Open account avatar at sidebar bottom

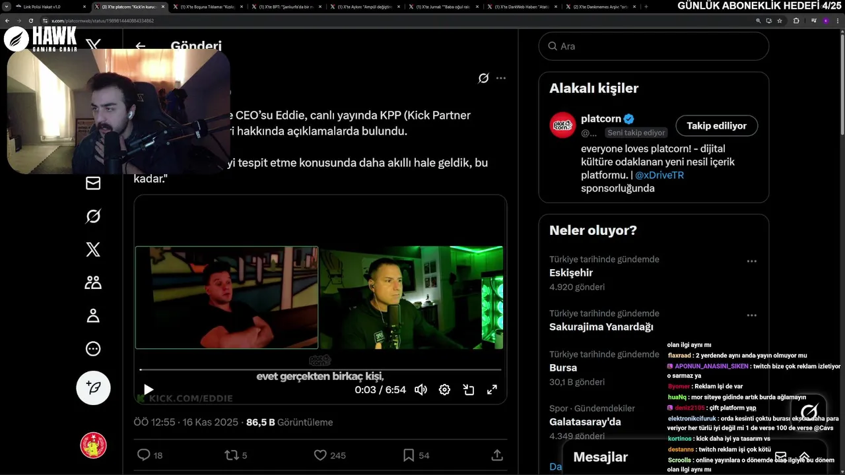(93, 445)
